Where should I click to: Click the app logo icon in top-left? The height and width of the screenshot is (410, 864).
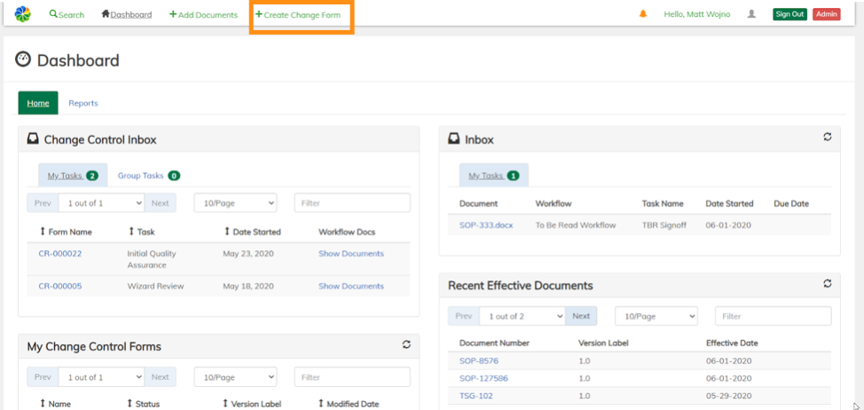tap(22, 14)
